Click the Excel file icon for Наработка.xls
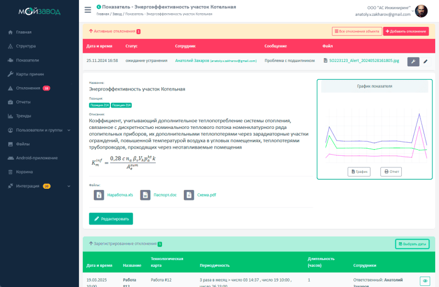The image size is (439, 287). (x=99, y=195)
